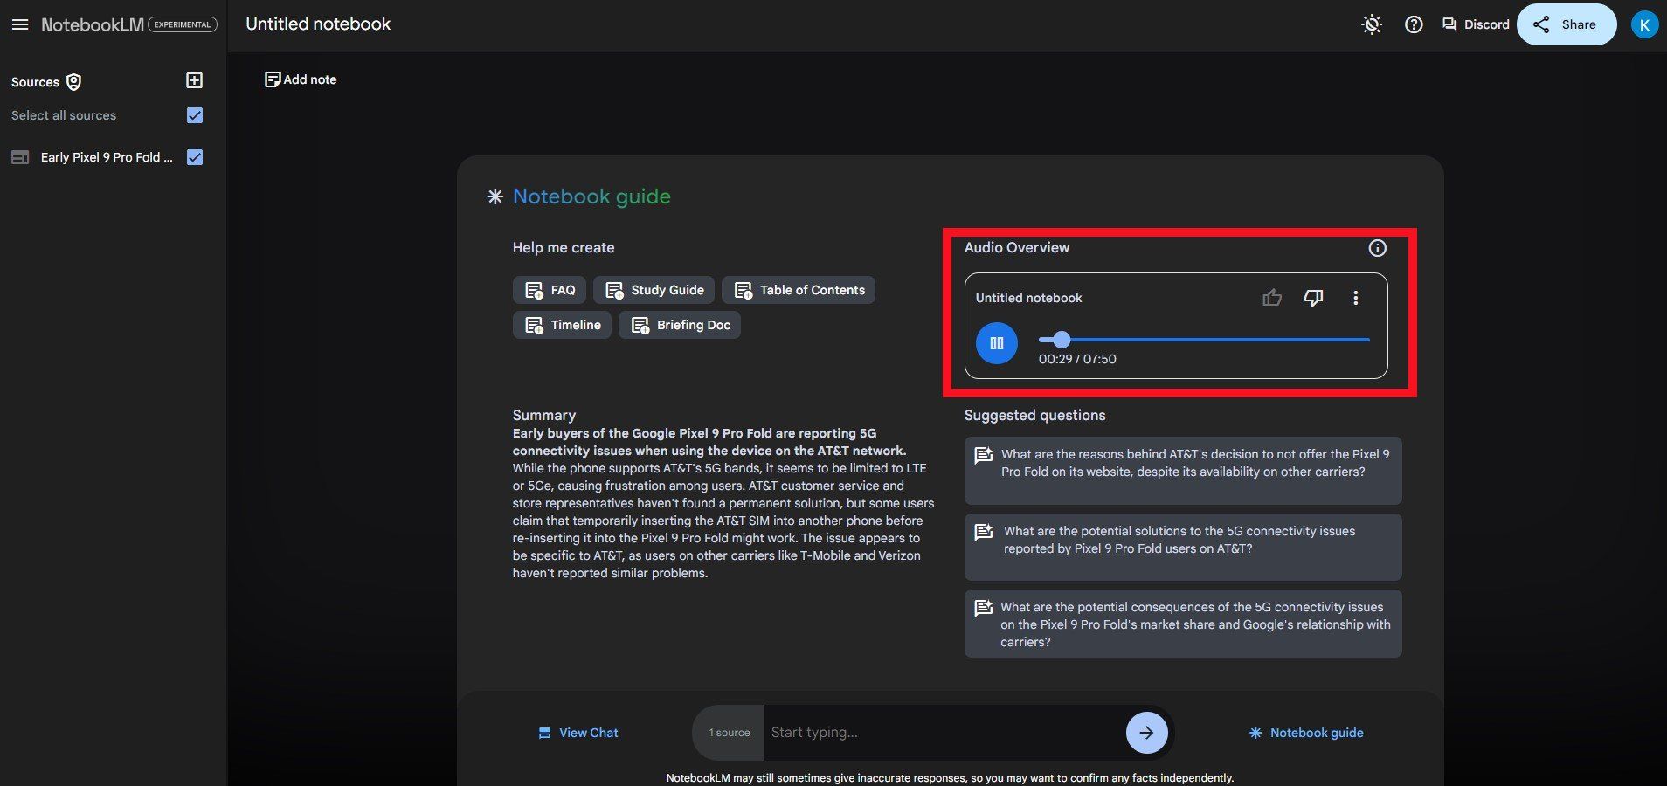Toggle dark mode with the sun icon
1667x786 pixels.
(1371, 24)
